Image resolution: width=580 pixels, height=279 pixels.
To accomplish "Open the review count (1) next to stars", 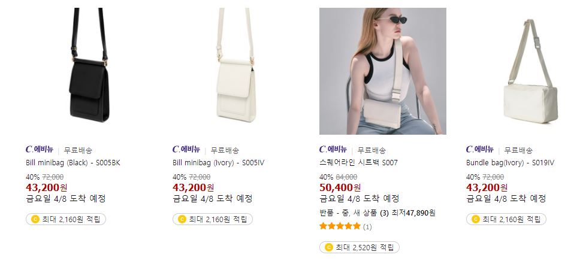I will 367,226.
